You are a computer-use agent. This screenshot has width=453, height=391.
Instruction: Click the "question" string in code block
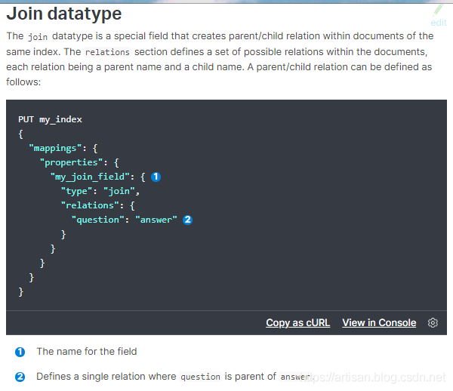97,220
